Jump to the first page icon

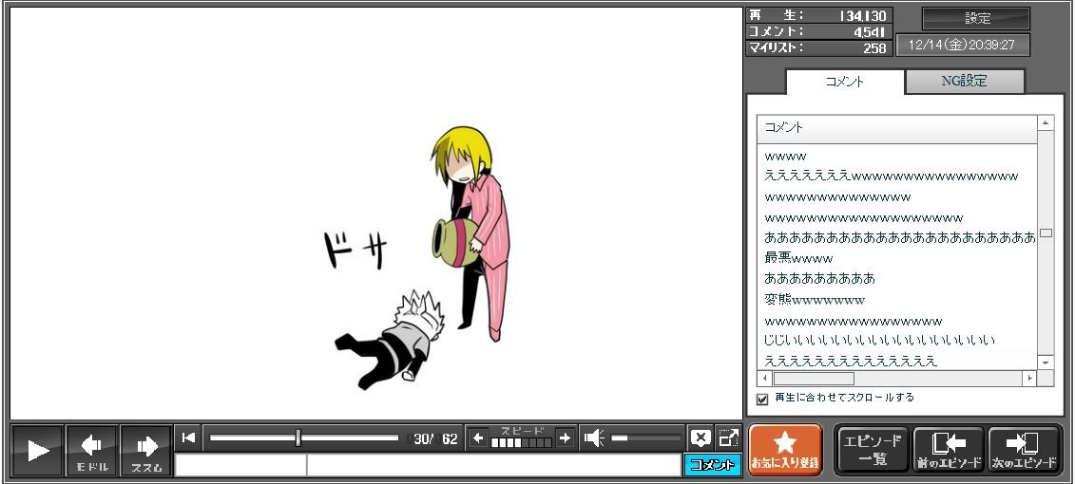pos(188,437)
